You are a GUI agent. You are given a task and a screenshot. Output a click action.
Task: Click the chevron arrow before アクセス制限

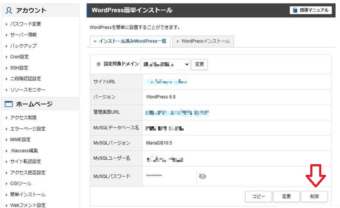point(6,118)
